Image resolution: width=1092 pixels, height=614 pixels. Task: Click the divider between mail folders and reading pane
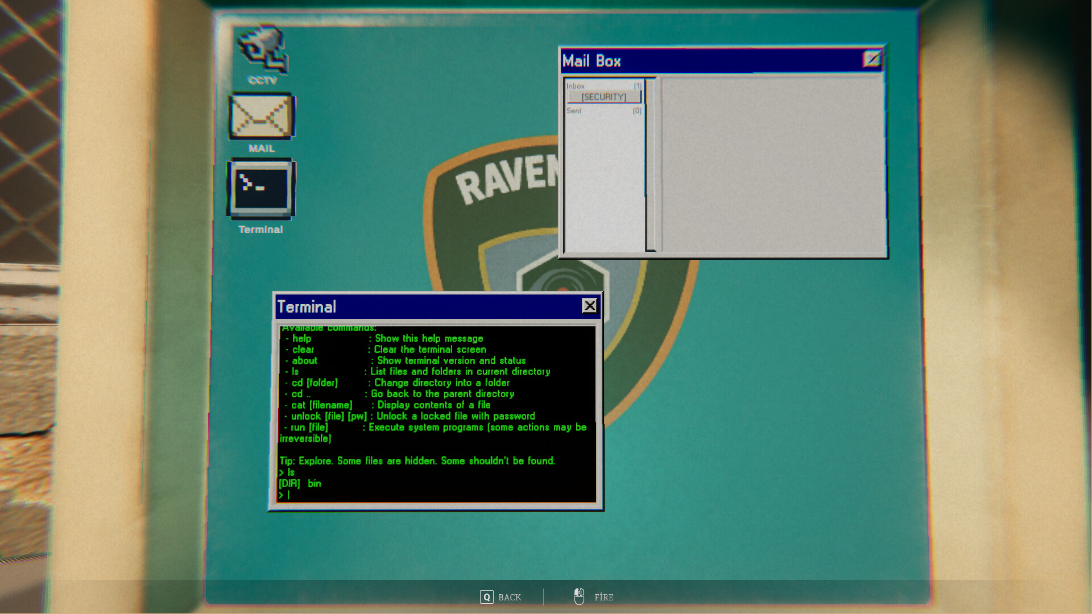coord(650,165)
